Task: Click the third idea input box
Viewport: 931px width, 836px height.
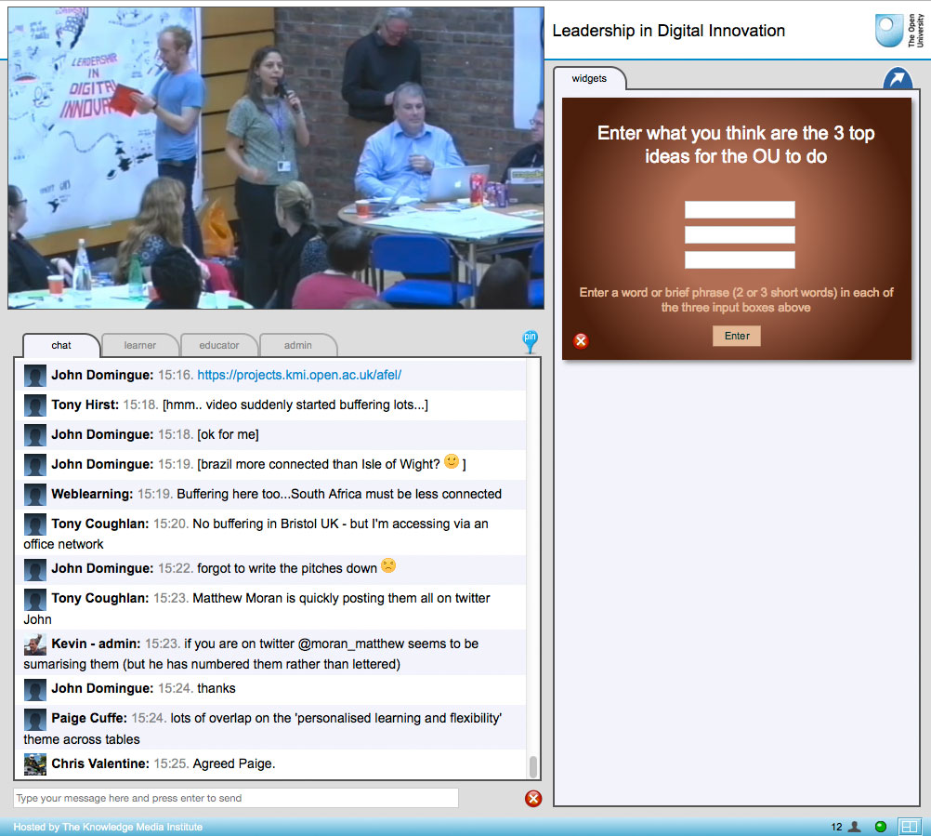Action: pos(740,259)
